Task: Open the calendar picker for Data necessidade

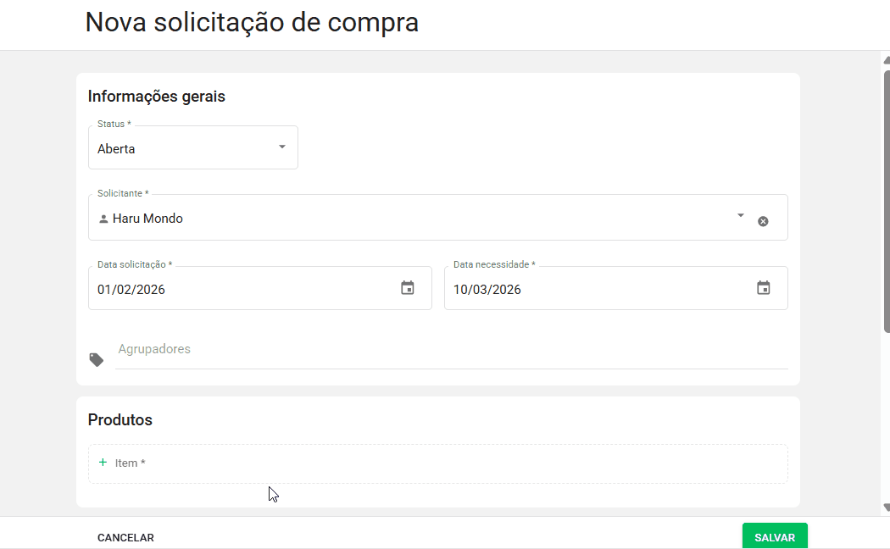Action: (x=762, y=288)
